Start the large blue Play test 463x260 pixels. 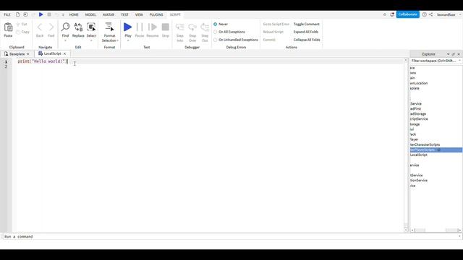128,27
